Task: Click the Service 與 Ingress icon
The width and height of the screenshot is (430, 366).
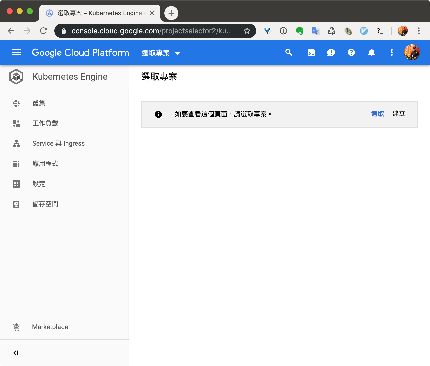Action: tap(16, 144)
